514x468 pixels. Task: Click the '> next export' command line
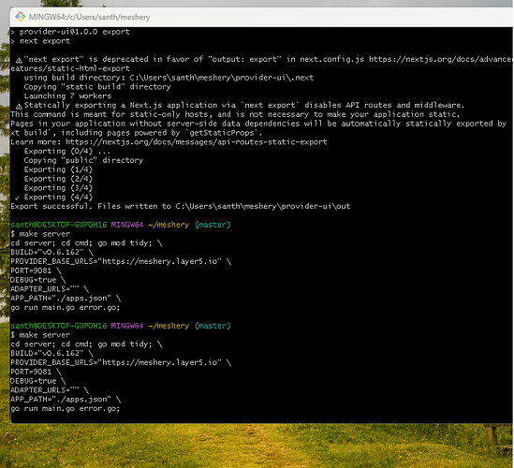point(40,41)
